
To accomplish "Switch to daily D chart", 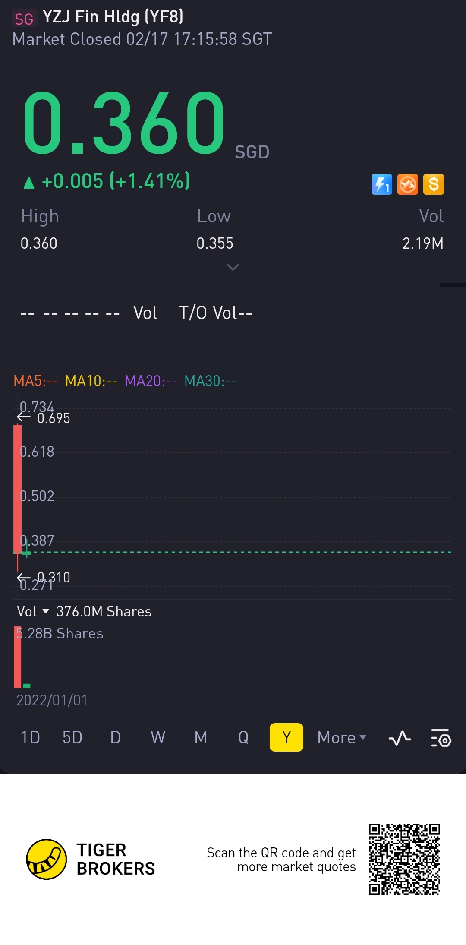I will (x=115, y=737).
